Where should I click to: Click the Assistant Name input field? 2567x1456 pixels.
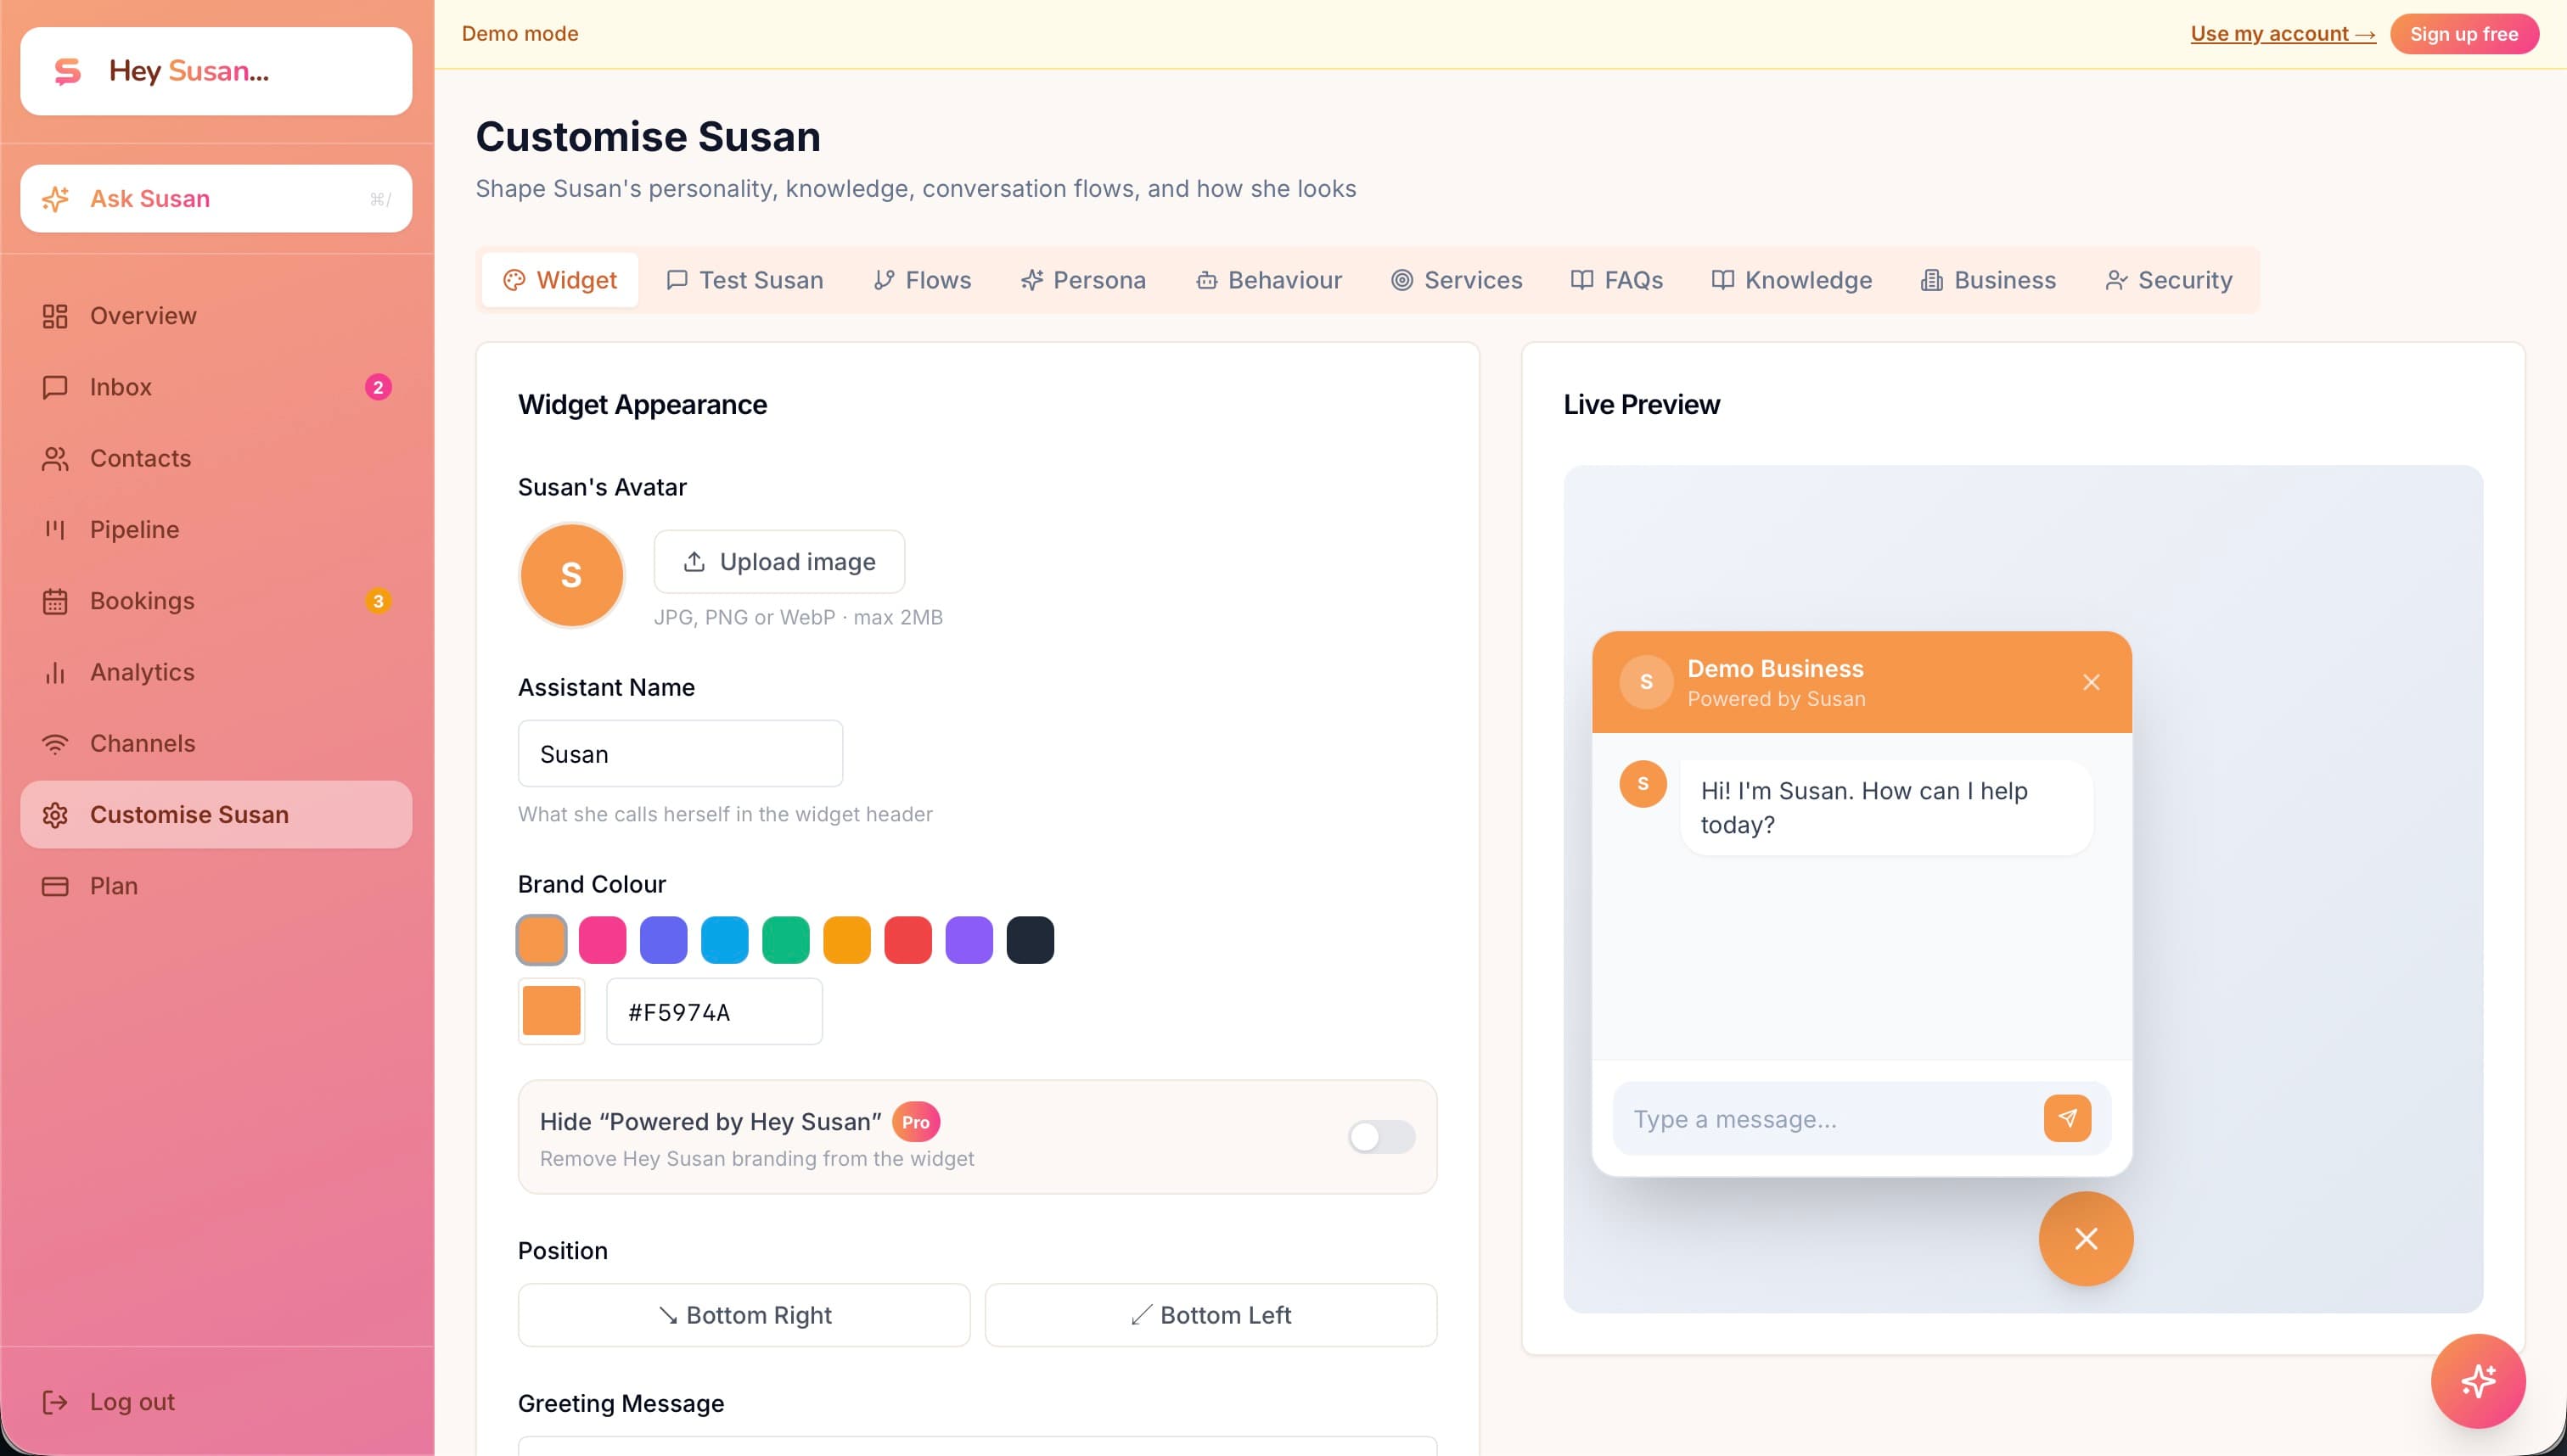point(680,754)
